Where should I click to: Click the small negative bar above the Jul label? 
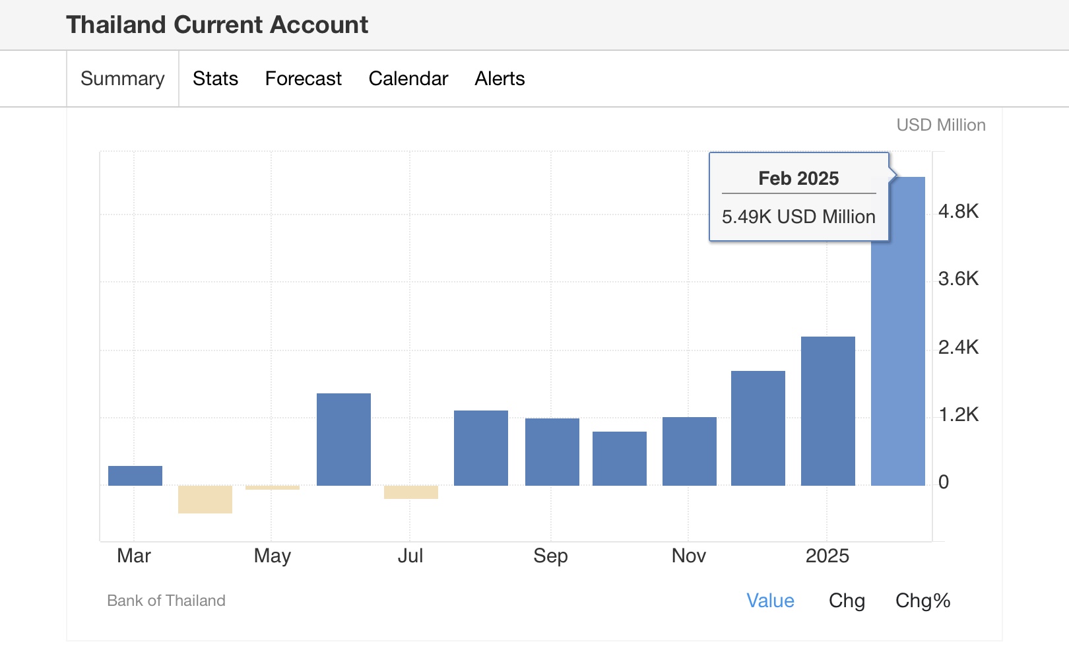(411, 492)
